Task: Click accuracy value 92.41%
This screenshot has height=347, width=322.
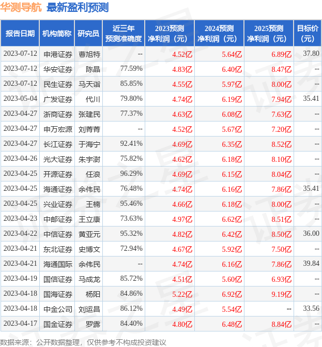Action: (x=131, y=144)
